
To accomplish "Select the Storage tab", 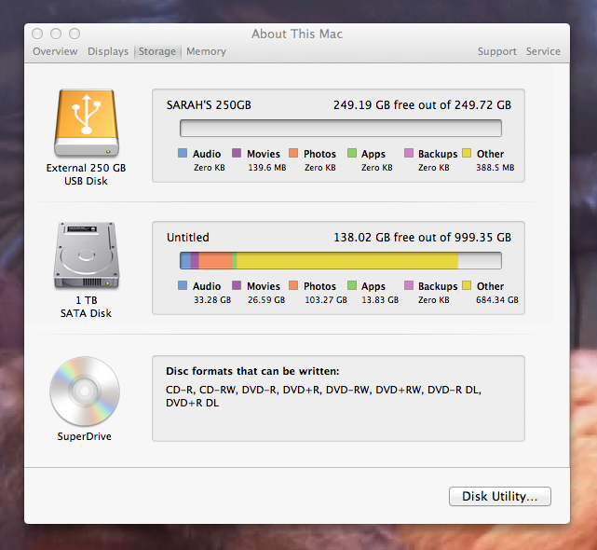I will 156,51.
